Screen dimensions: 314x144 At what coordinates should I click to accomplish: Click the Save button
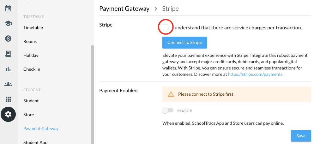tap(301, 136)
